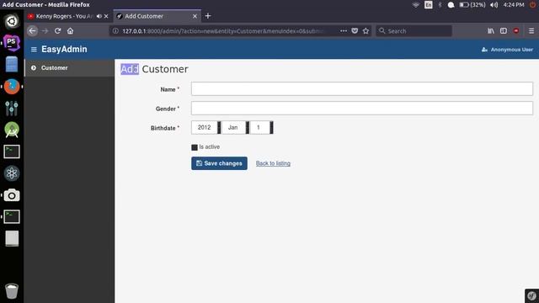Show site information icon in address bar
The image size is (539, 303).
pyautogui.click(x=116, y=31)
